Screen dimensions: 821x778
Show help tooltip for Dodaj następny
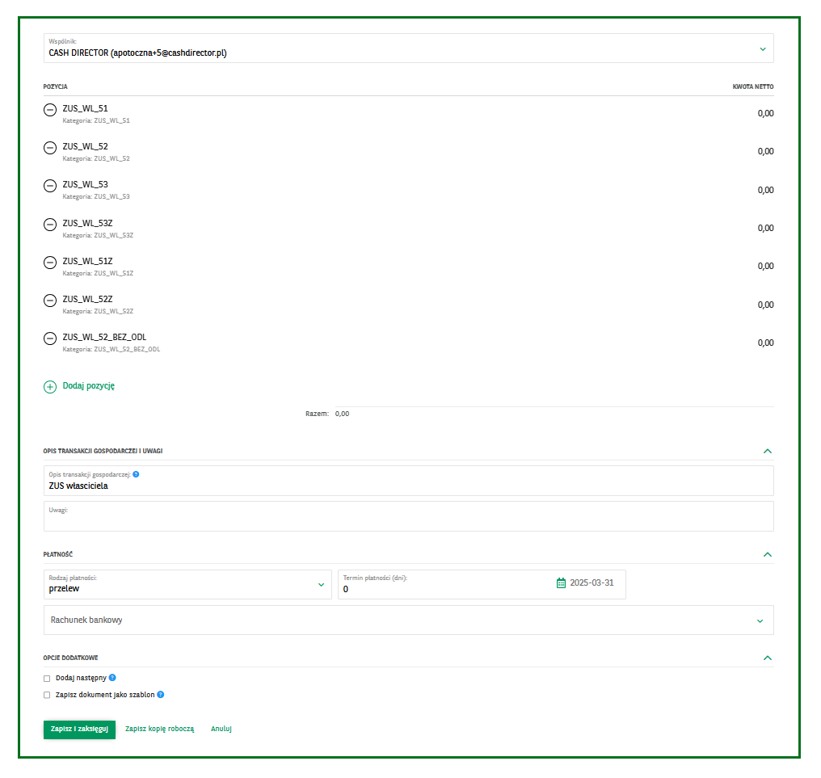pyautogui.click(x=112, y=678)
